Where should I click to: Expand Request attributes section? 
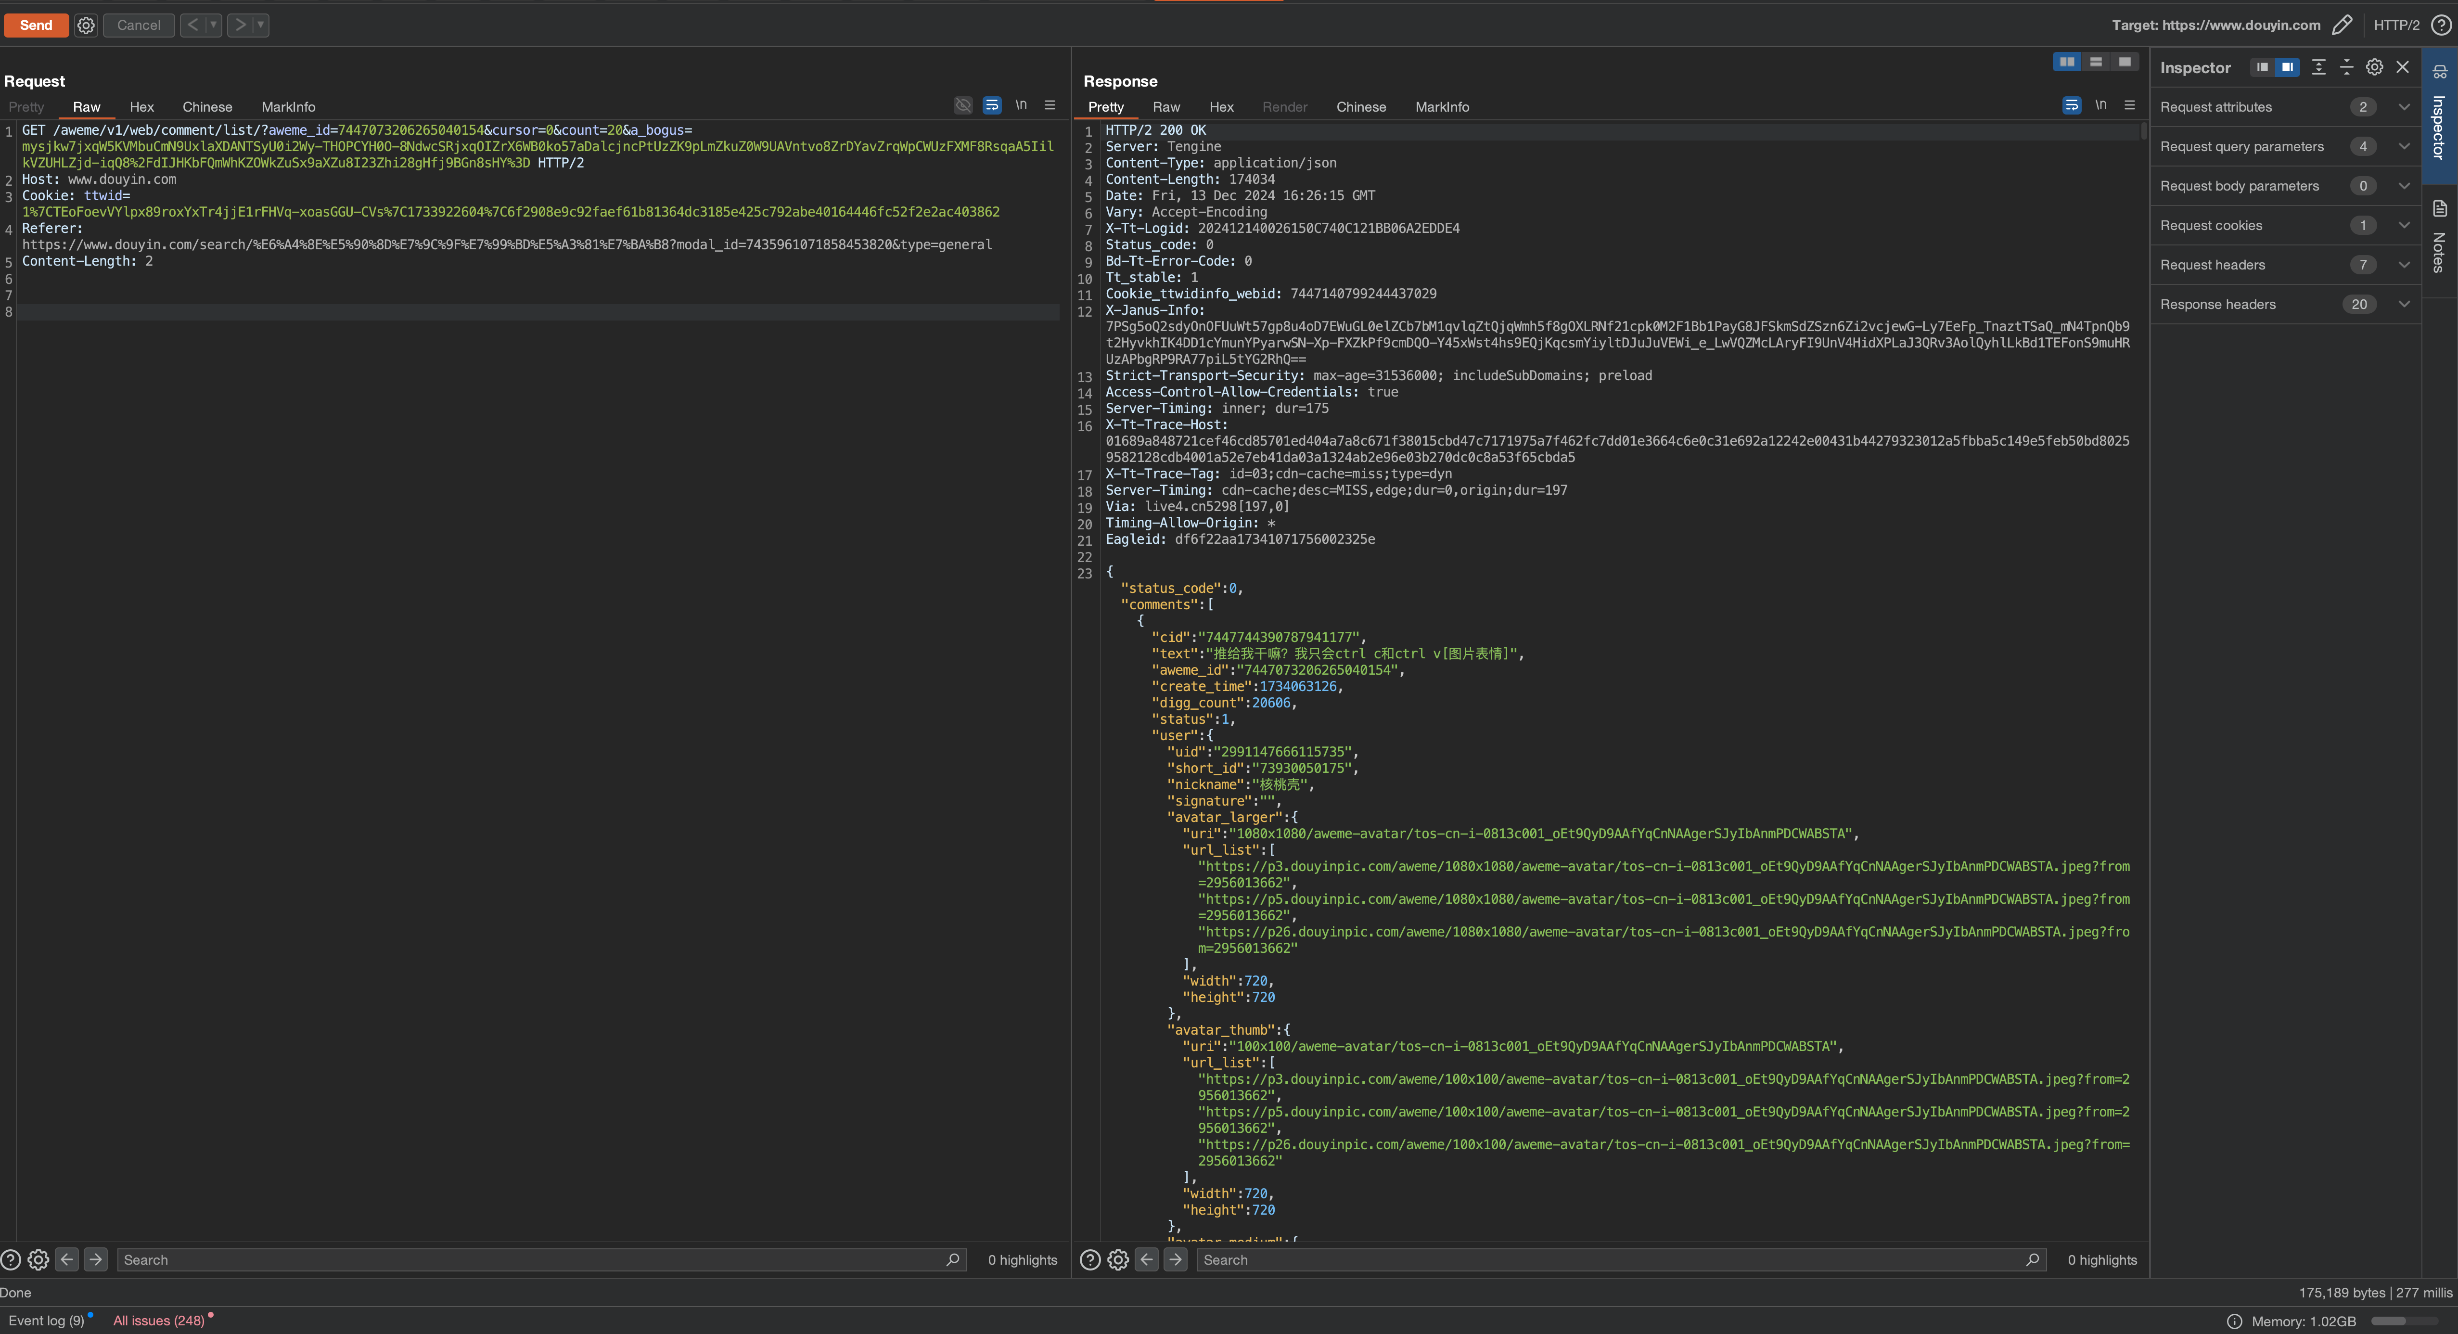pos(2285,107)
